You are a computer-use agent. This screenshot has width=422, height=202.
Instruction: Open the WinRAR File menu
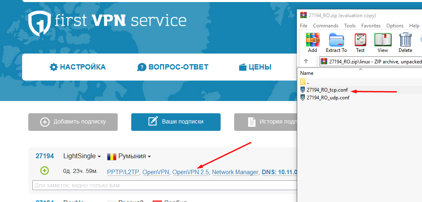pos(303,26)
